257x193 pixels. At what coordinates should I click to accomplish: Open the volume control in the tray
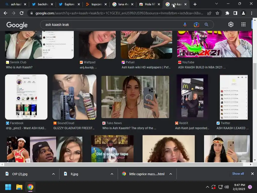[x=227, y=187]
